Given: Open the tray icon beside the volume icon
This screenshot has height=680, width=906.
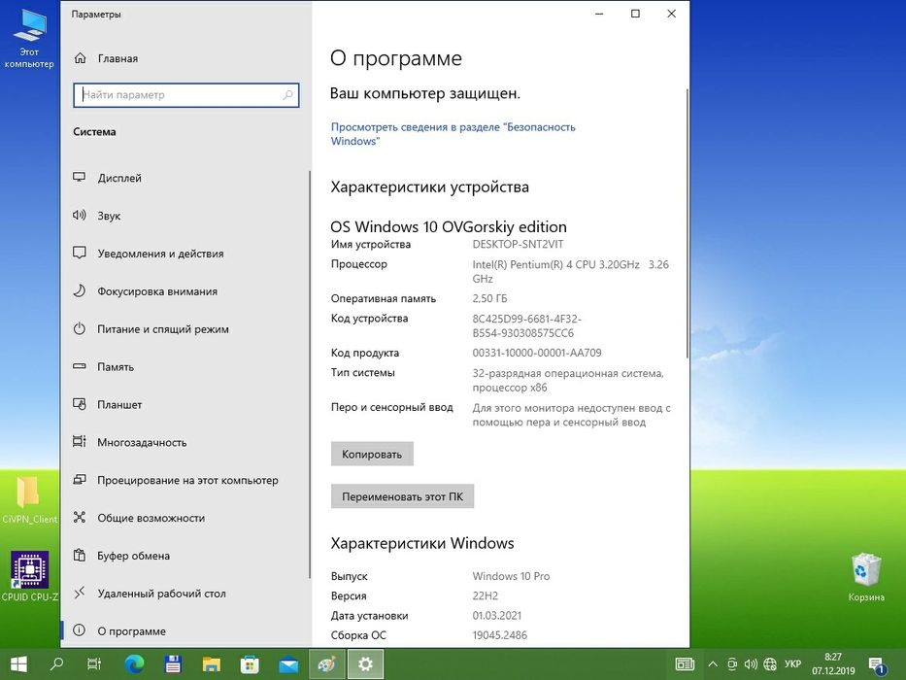Looking at the screenshot, I should click(731, 664).
